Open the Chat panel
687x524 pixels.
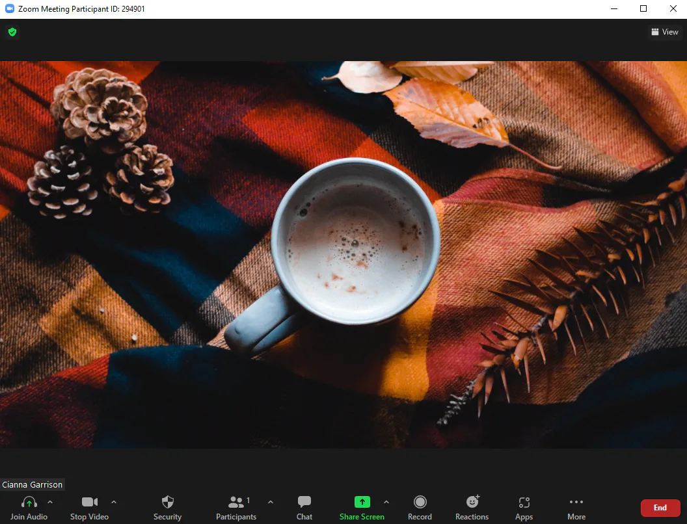(304, 508)
